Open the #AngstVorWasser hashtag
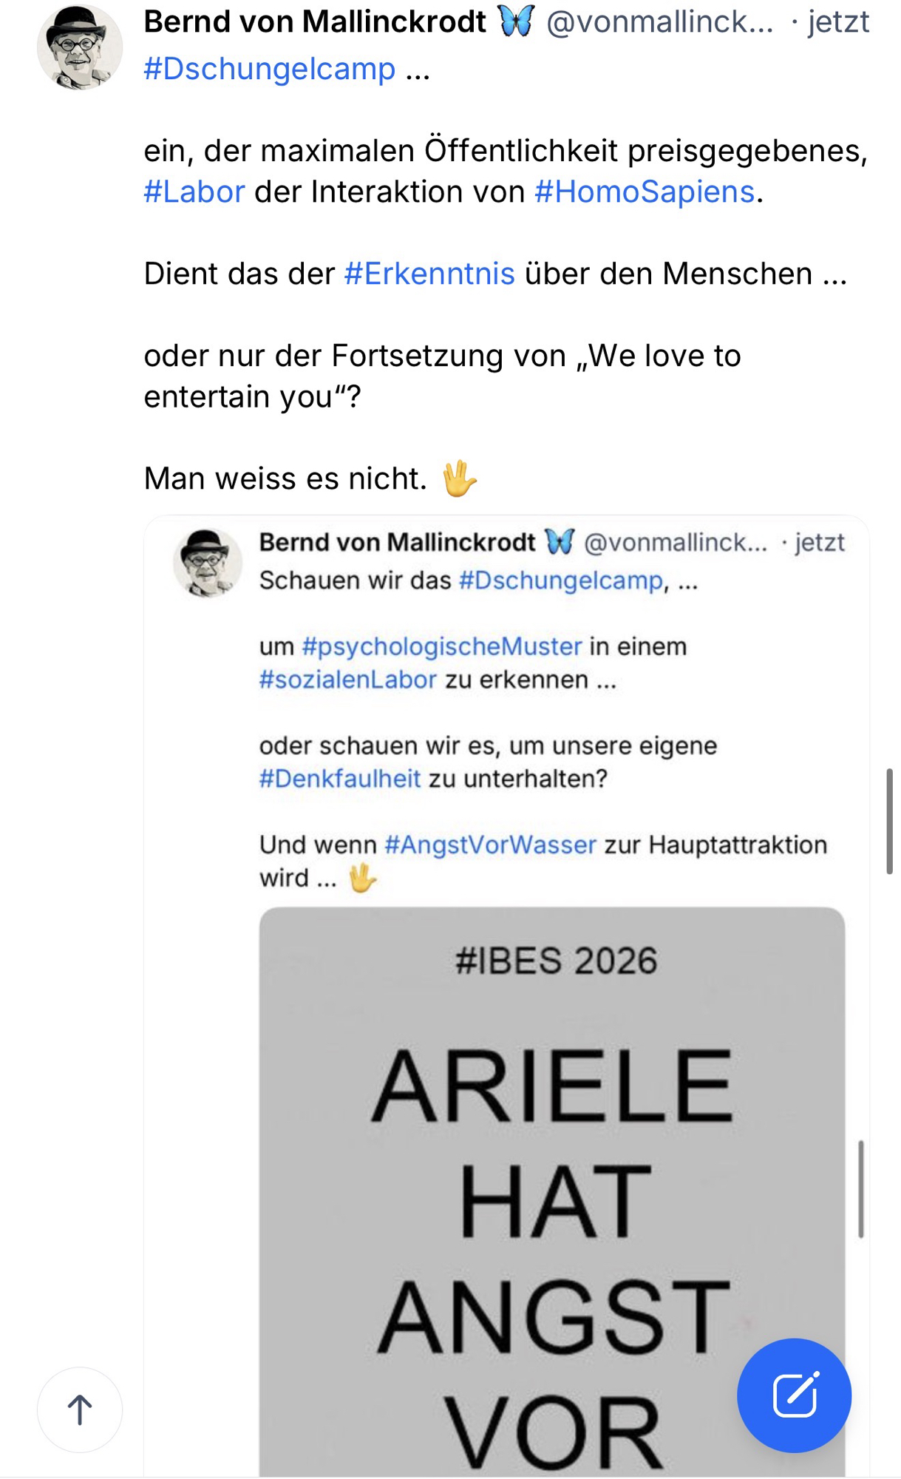 [x=491, y=845]
